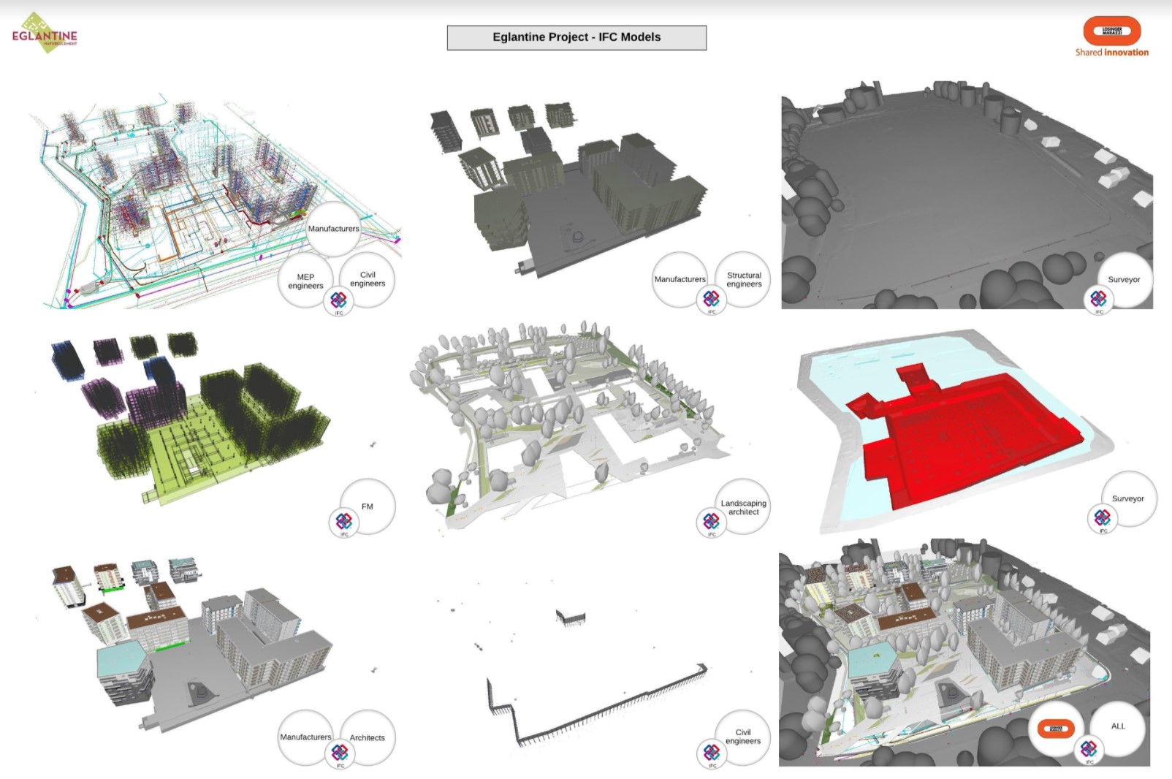Click the IFC icon between Manufacturers and Architects

340,753
